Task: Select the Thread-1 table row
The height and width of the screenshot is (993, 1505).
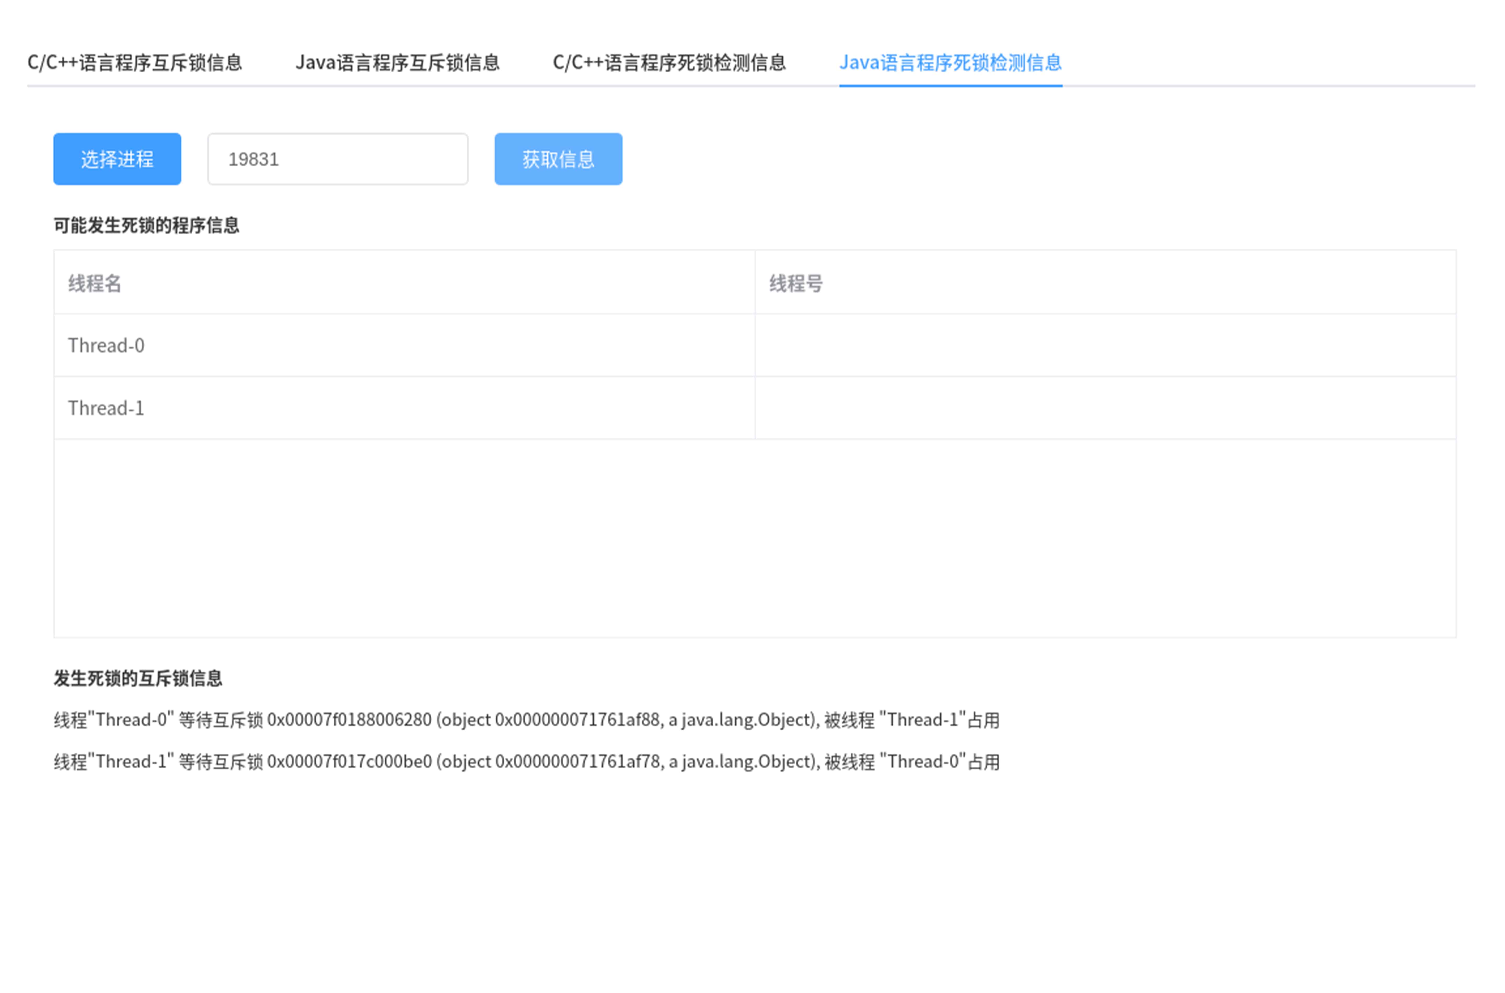Action: (755, 408)
